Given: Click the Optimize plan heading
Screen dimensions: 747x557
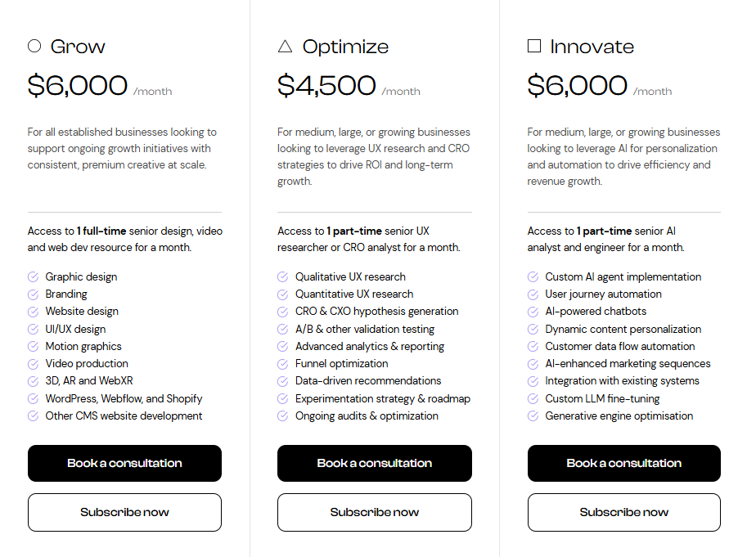Looking at the screenshot, I should pyautogui.click(x=345, y=47).
